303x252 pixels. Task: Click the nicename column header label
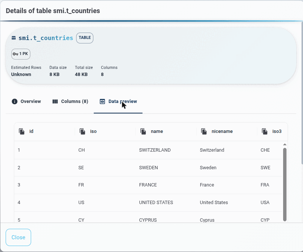(x=222, y=131)
